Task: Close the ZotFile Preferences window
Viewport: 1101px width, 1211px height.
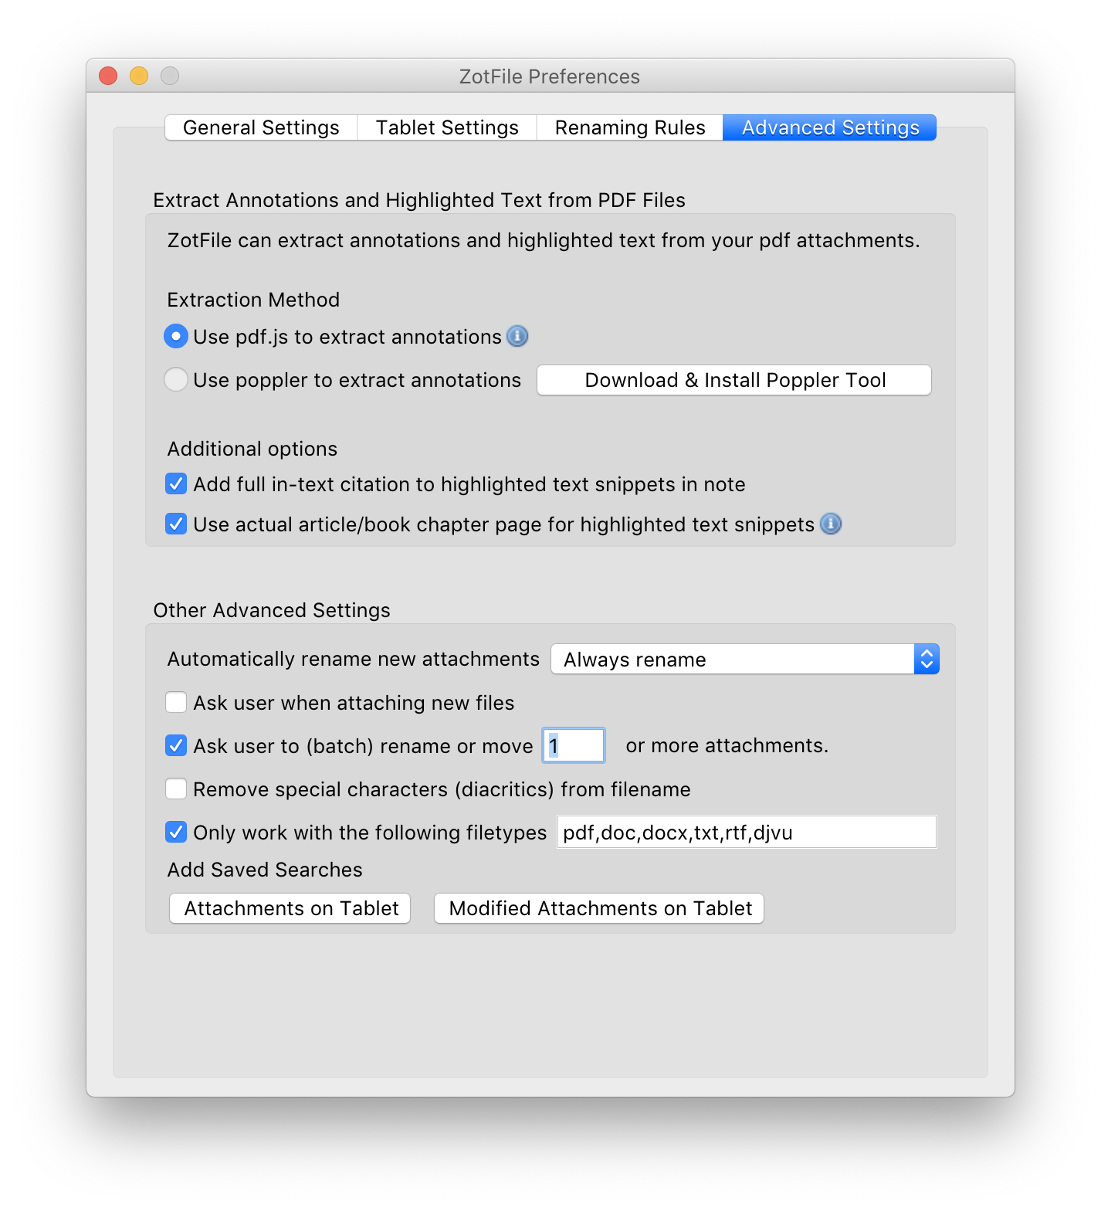Action: click(x=108, y=76)
